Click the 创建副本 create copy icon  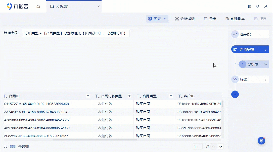pos(227,19)
